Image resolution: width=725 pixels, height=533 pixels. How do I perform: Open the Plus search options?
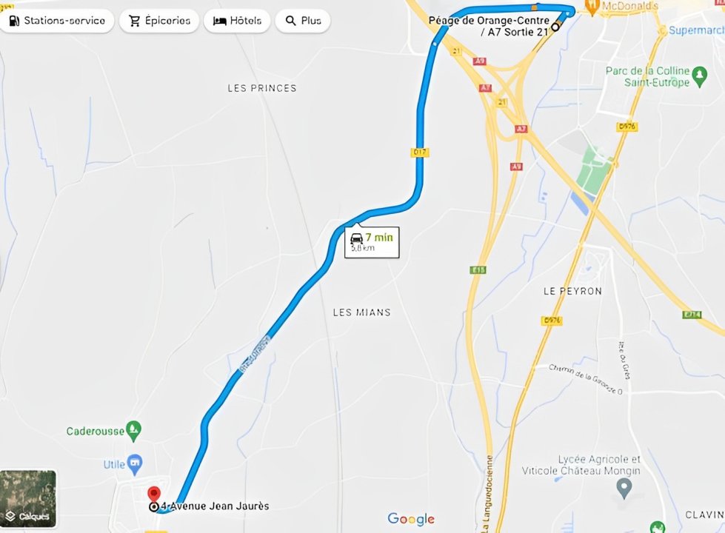[x=303, y=21]
